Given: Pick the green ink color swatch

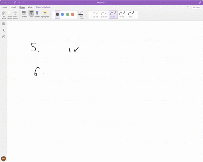Looking at the screenshot, I should pyautogui.click(x=68, y=14).
